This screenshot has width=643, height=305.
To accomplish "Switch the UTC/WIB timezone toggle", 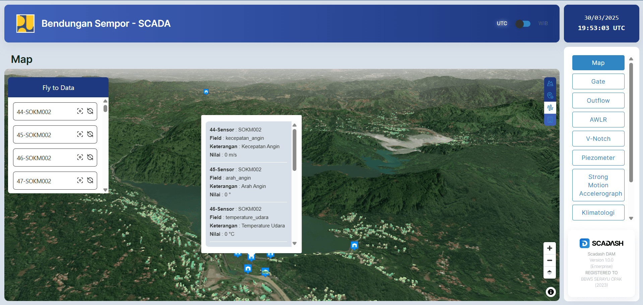I will coord(523,24).
